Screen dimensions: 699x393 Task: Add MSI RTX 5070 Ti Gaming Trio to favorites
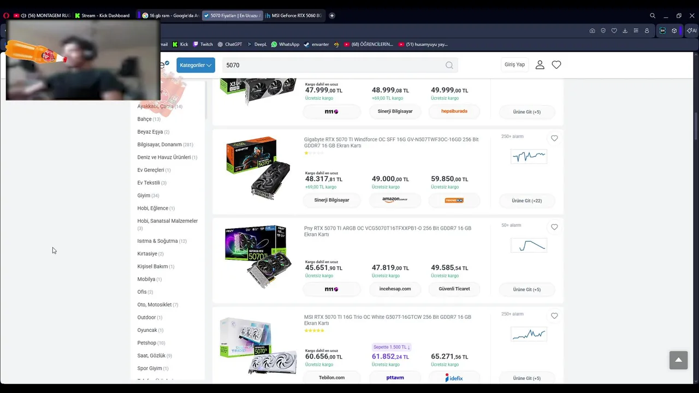pos(554,316)
